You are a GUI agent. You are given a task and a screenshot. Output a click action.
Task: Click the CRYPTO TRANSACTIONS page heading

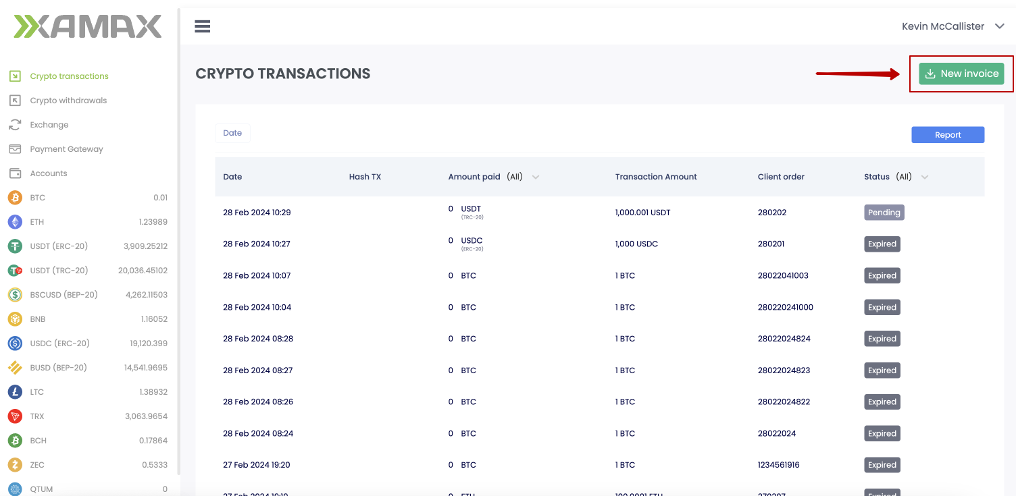283,74
